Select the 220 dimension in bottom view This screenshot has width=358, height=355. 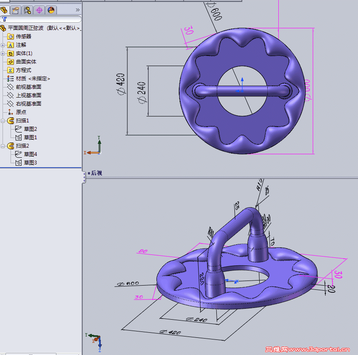(202, 279)
